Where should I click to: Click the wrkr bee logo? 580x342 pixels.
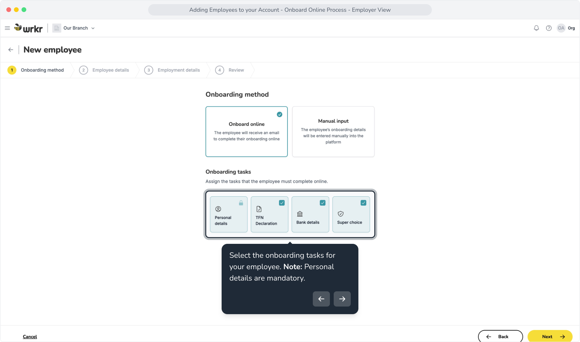28,28
